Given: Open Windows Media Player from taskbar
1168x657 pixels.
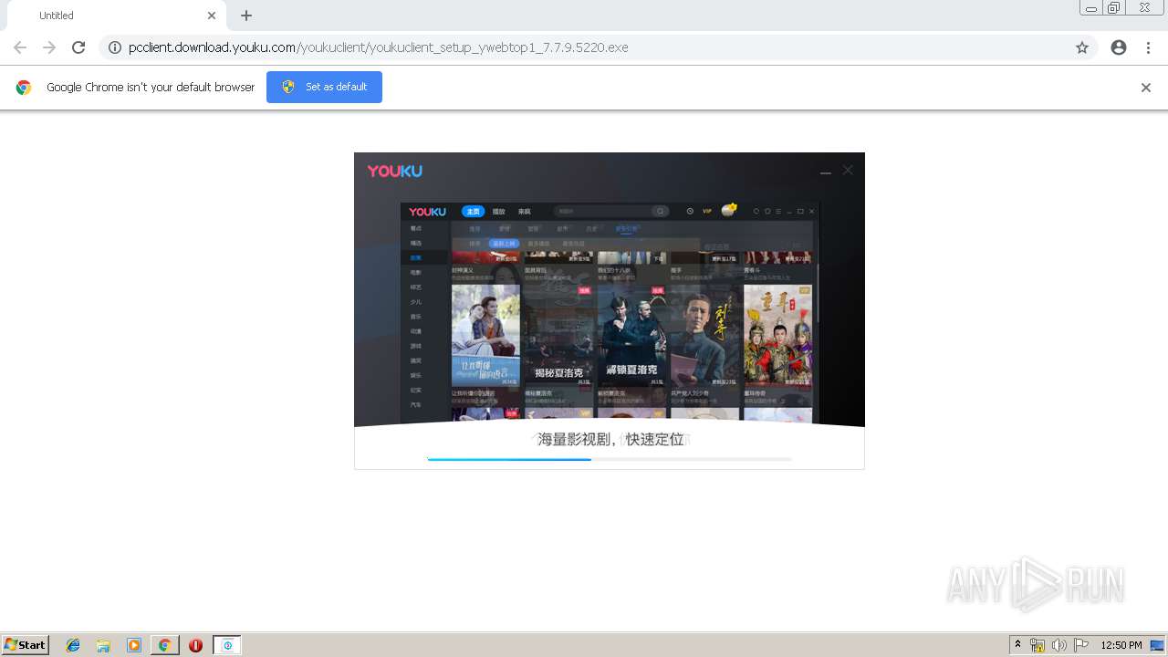Looking at the screenshot, I should coord(134,645).
